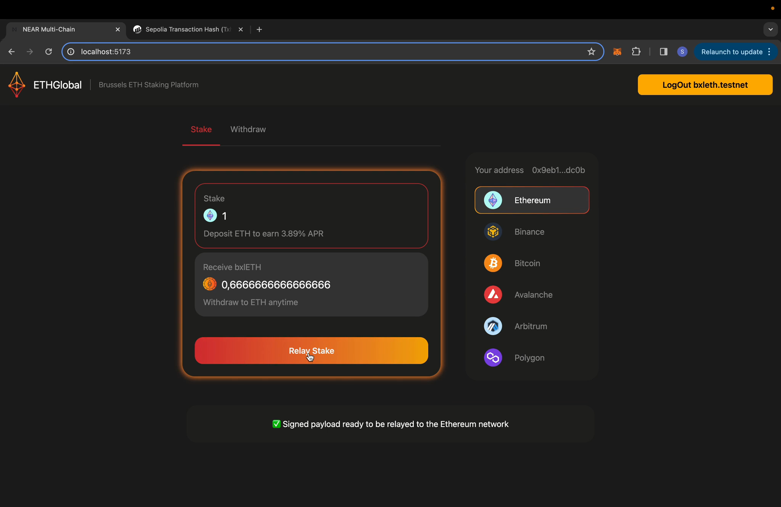Click Brussels ETH Staking Platform subtitle
The image size is (781, 507).
[148, 85]
